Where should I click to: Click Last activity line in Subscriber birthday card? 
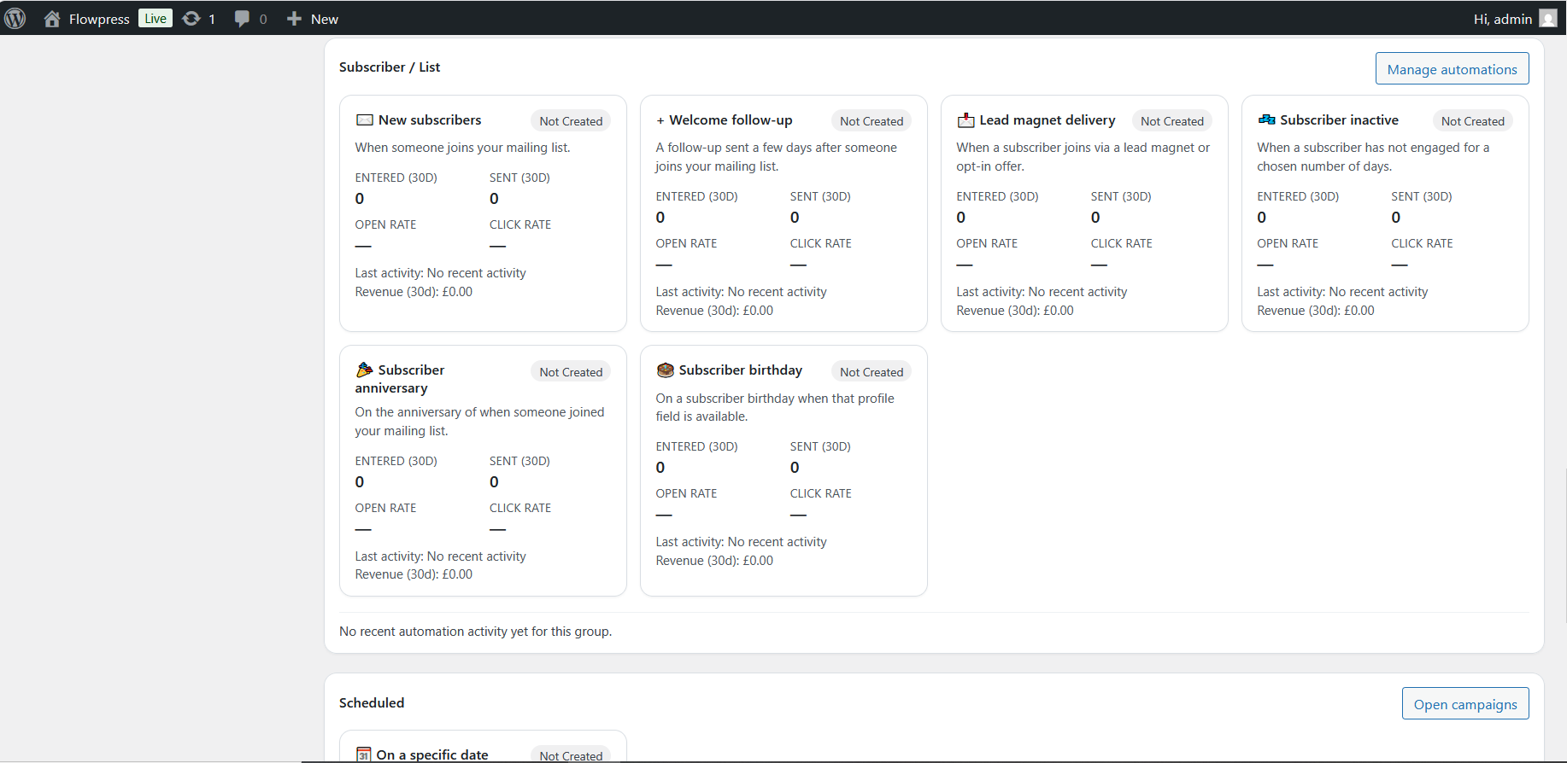point(741,542)
